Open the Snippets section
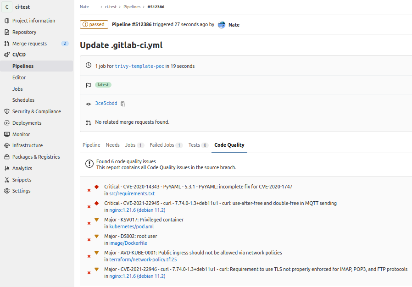The height and width of the screenshot is (287, 412). coord(22,179)
